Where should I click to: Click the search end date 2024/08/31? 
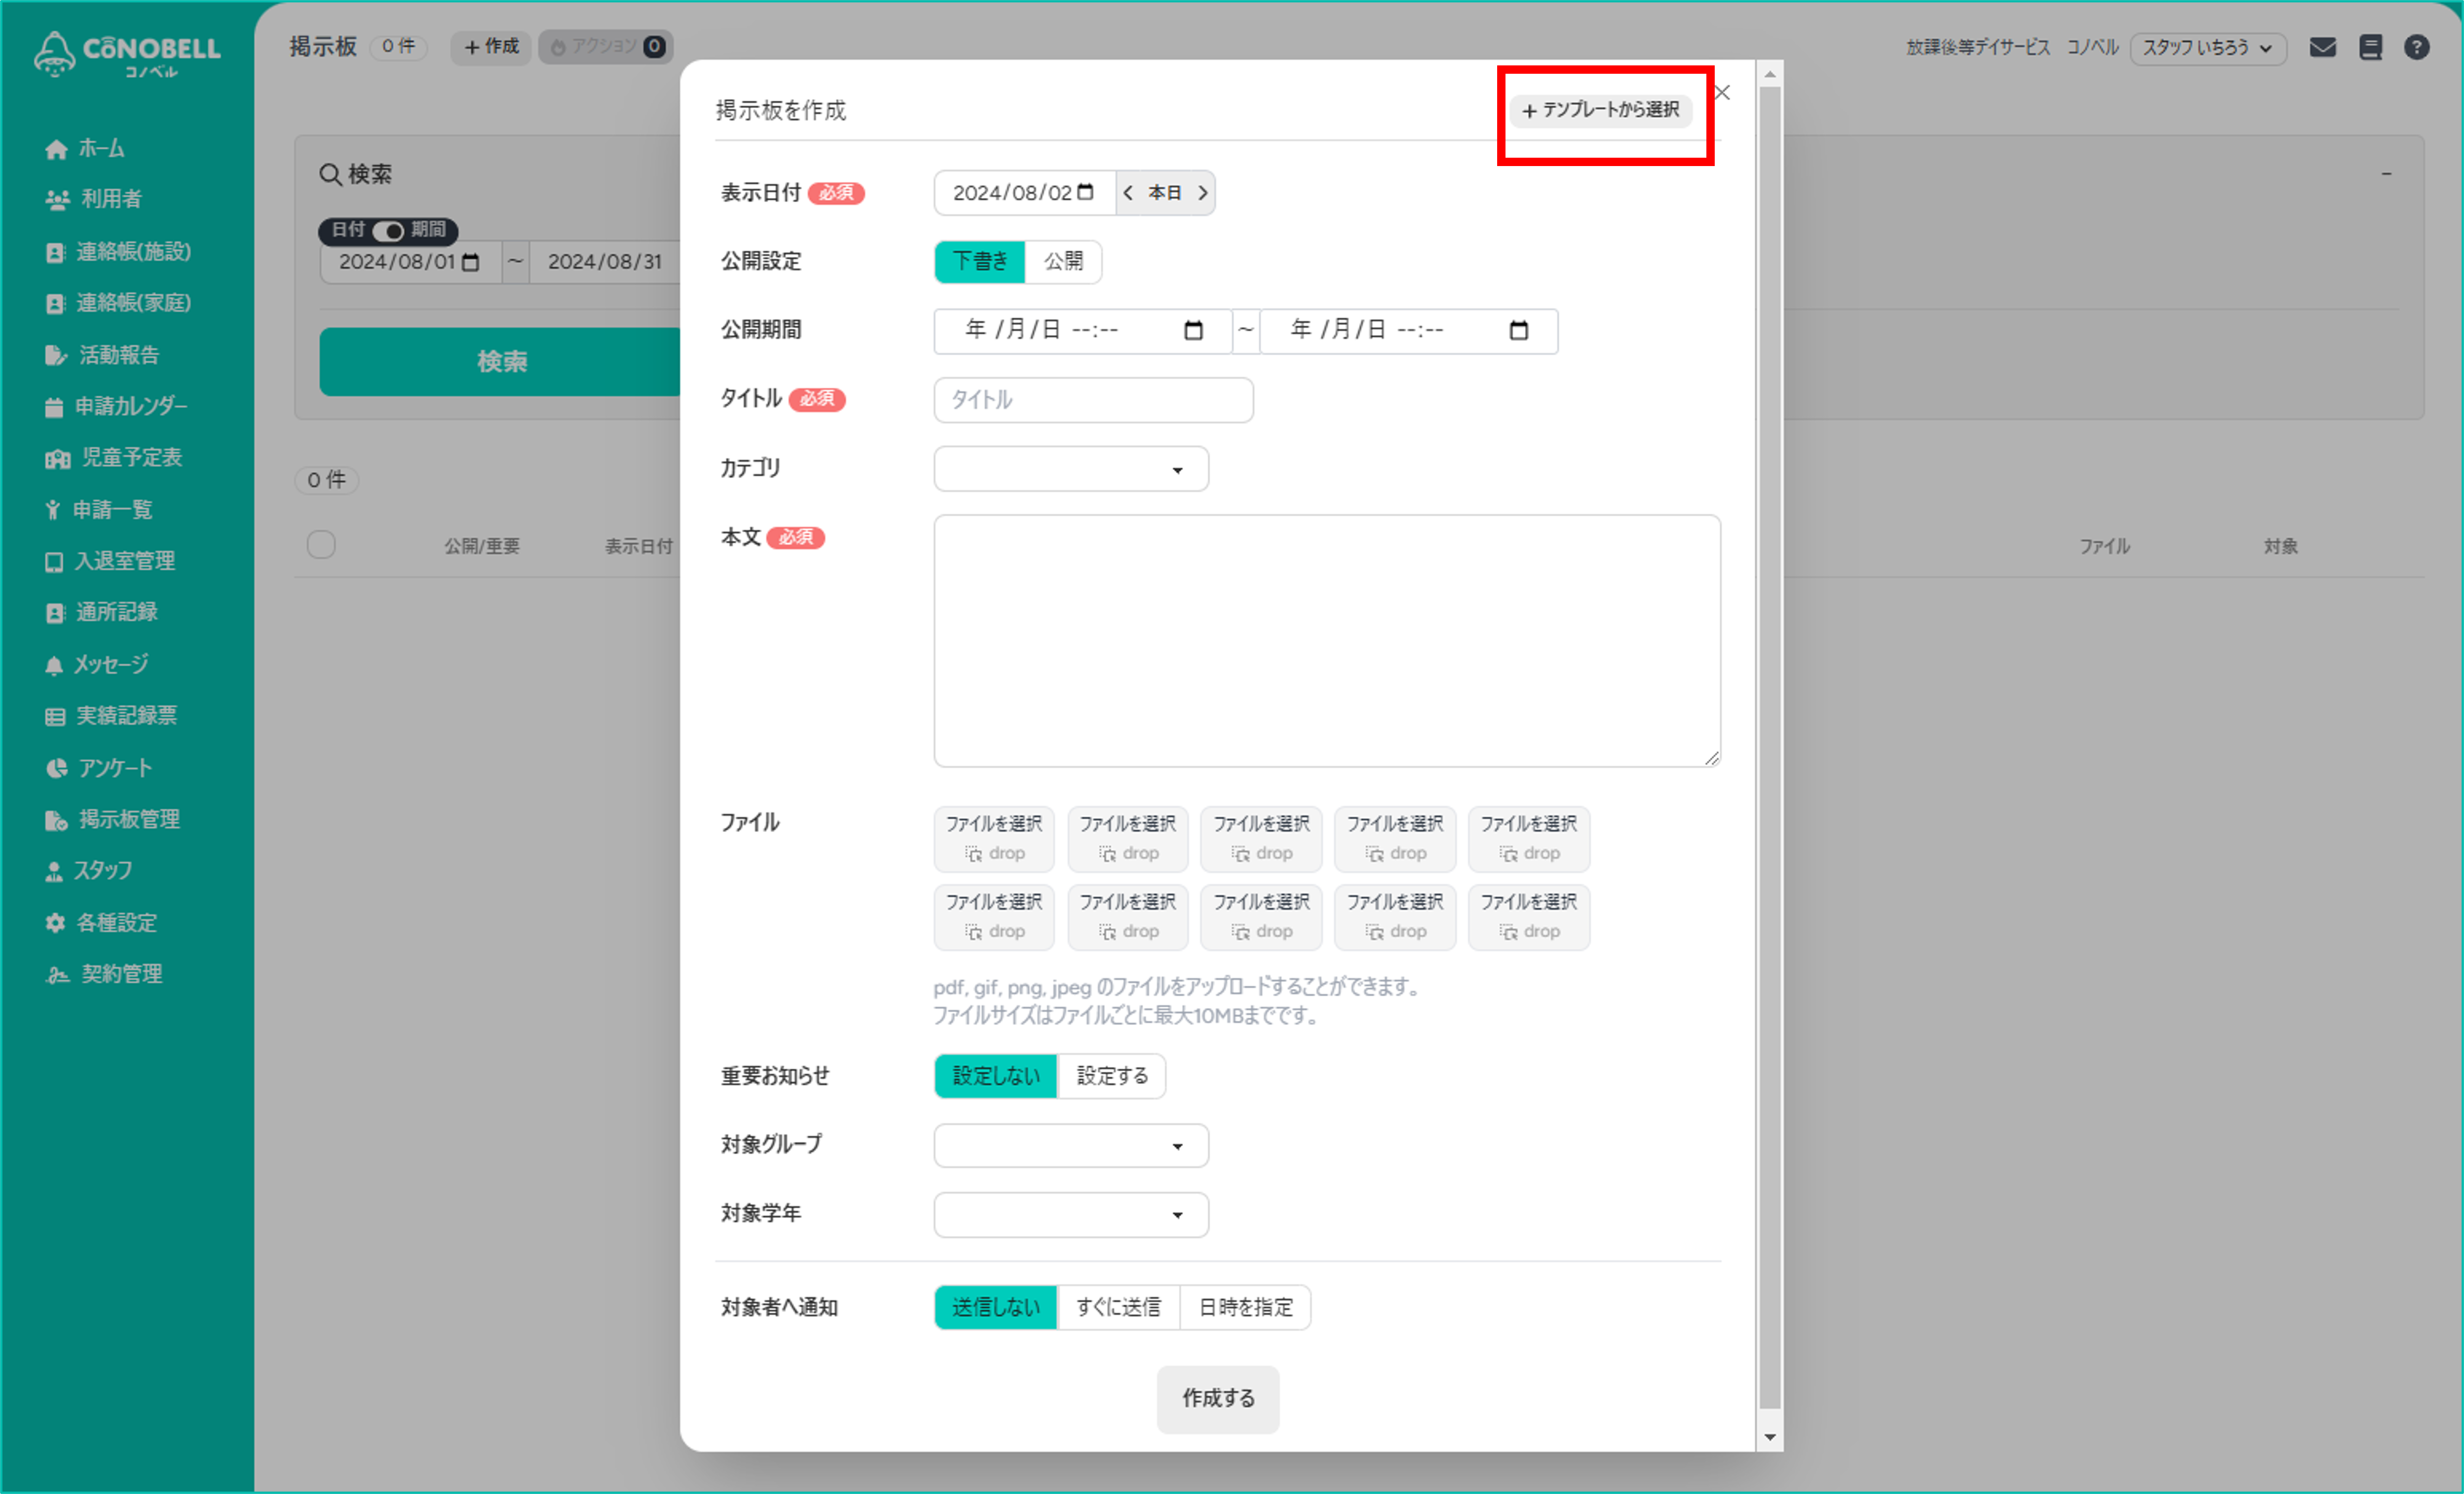(604, 262)
